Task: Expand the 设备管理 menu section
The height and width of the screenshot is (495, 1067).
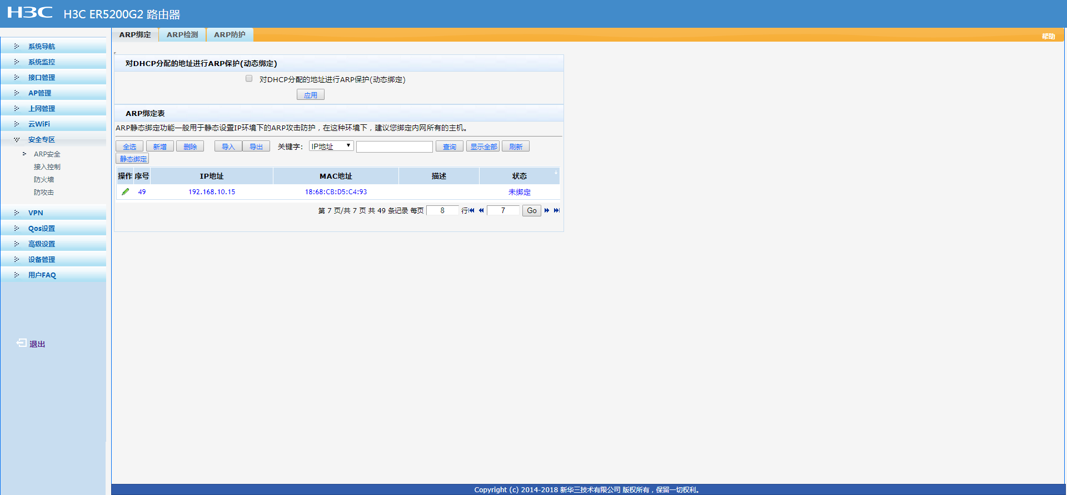Action: 53,259
